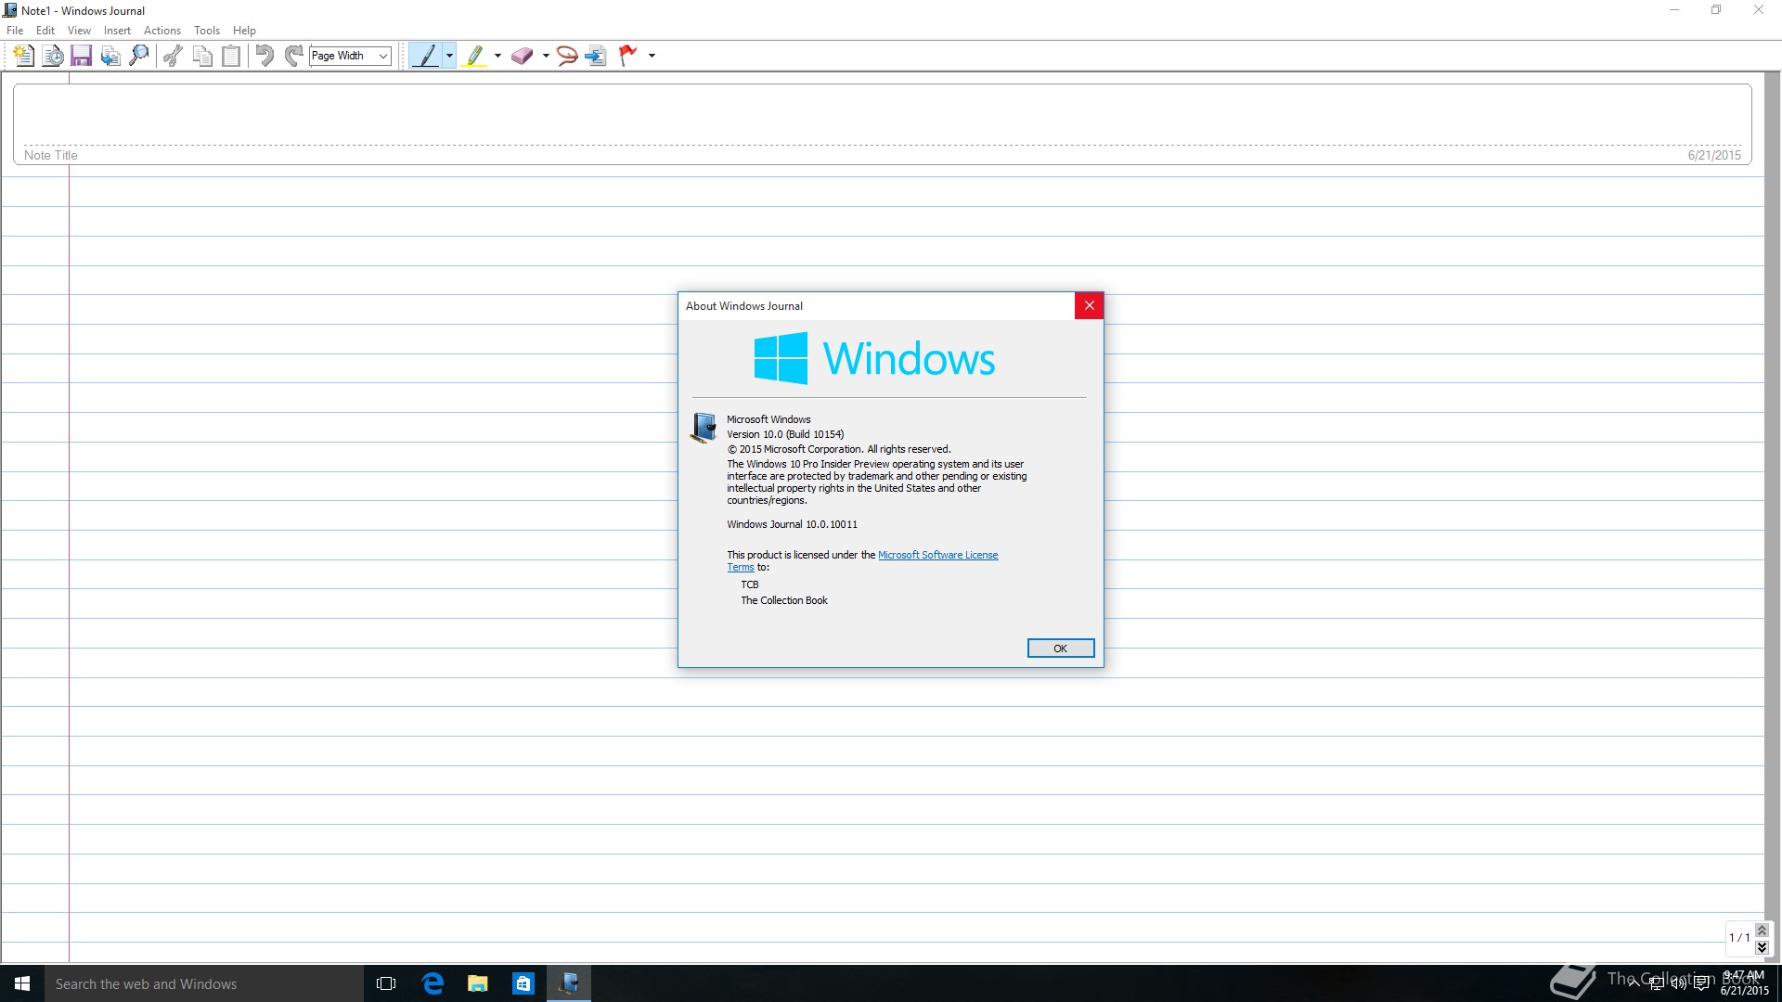1782x1002 pixels.
Task: Expand the Pen tool options arrow
Action: point(449,56)
